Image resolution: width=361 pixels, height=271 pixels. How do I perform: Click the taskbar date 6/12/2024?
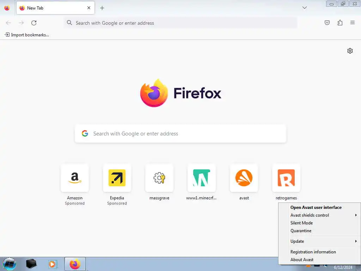click(343, 267)
